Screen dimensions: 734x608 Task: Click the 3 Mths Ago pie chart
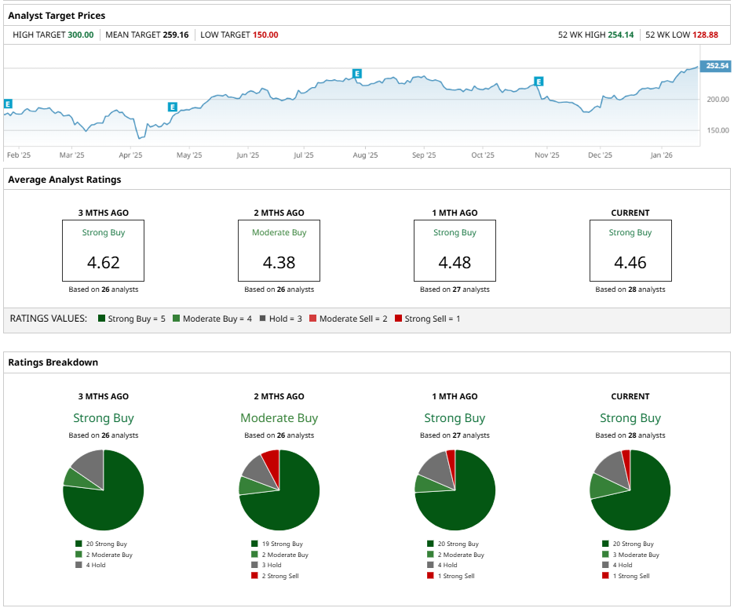point(104,490)
